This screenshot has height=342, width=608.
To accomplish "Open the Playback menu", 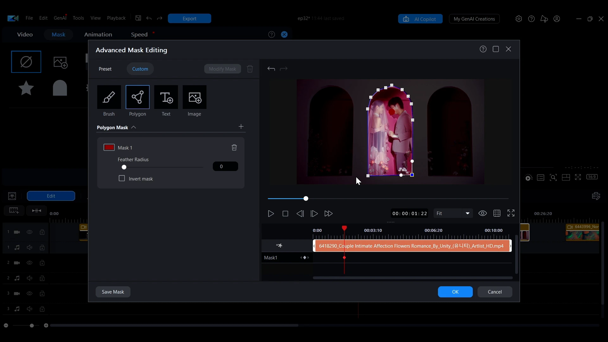I will [x=116, y=18].
